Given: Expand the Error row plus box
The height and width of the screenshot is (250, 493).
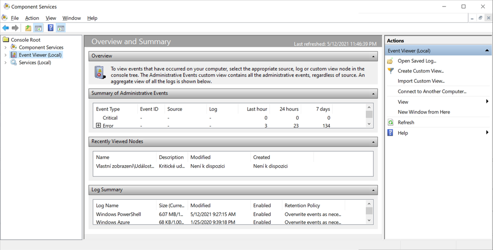Looking at the screenshot, I should [x=99, y=126].
